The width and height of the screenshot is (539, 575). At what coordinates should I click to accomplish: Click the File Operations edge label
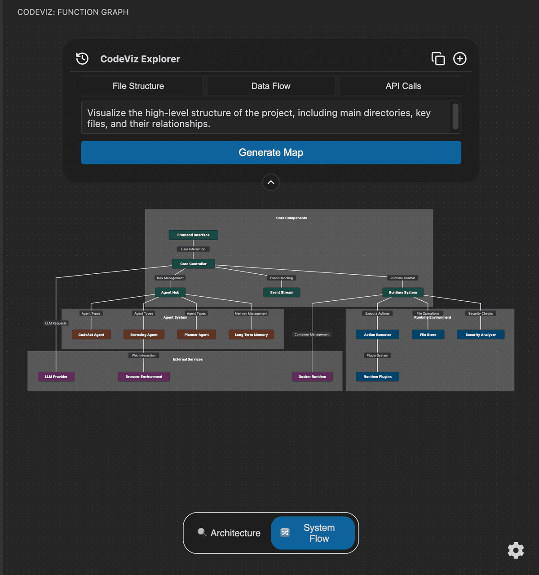coord(428,313)
